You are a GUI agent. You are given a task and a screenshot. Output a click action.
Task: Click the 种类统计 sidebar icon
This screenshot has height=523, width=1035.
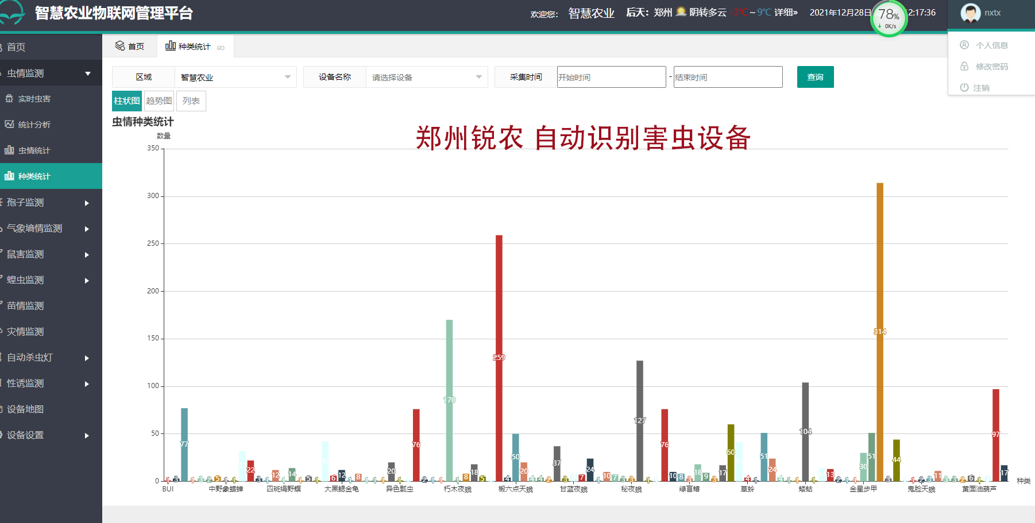click(x=9, y=176)
